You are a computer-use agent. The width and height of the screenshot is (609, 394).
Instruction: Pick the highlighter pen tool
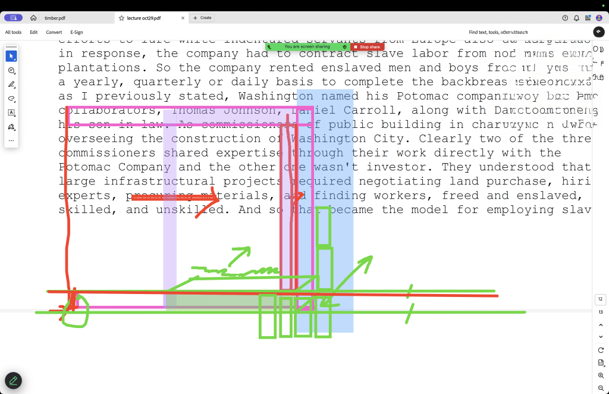(x=11, y=85)
